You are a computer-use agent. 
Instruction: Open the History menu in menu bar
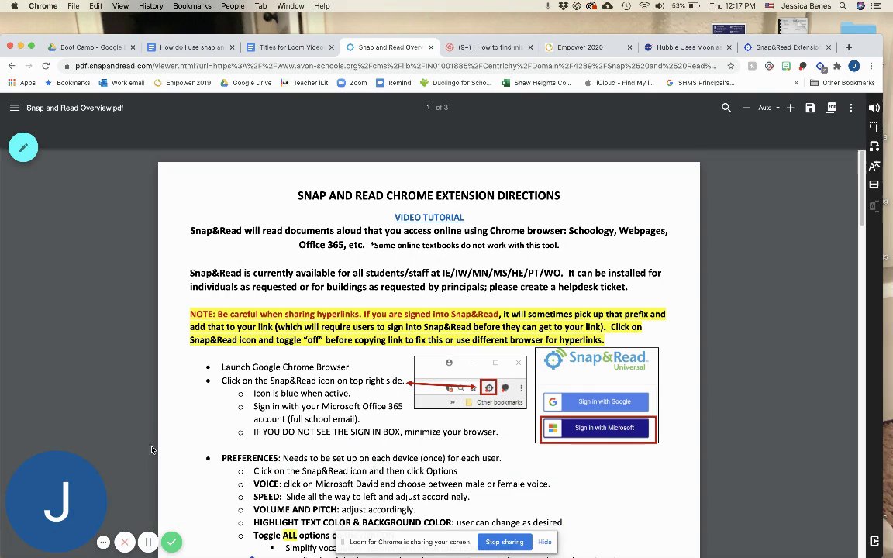click(x=151, y=5)
